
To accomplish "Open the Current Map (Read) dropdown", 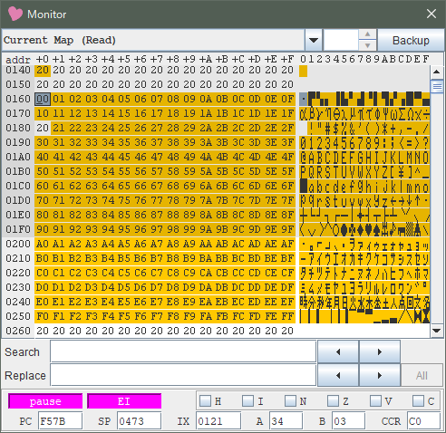I will click(x=314, y=40).
